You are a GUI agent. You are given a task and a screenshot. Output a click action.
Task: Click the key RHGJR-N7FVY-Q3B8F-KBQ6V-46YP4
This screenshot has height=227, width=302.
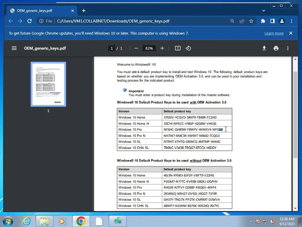[x=190, y=187]
